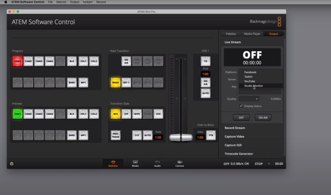Open the Macros menu

[x=61, y=2]
